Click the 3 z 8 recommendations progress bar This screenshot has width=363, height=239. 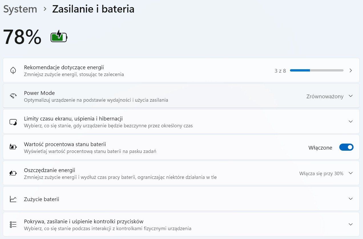click(x=317, y=70)
